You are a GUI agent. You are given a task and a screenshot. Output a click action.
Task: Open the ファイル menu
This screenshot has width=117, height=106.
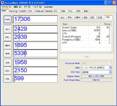[x=6, y=7]
